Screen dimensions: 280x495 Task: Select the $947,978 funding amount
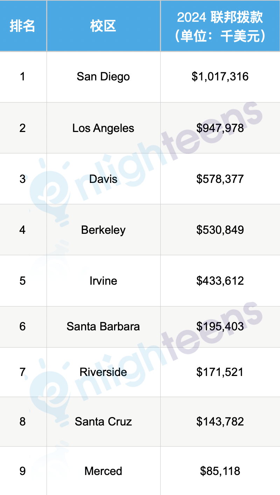point(220,128)
